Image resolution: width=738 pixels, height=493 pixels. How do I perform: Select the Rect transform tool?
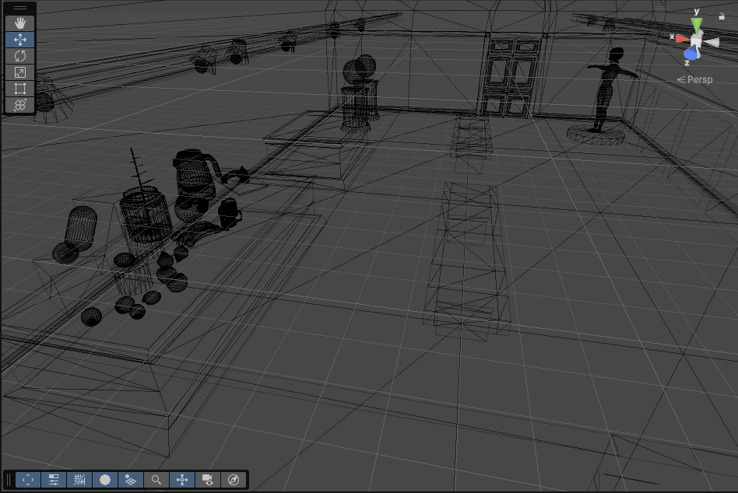(20, 88)
